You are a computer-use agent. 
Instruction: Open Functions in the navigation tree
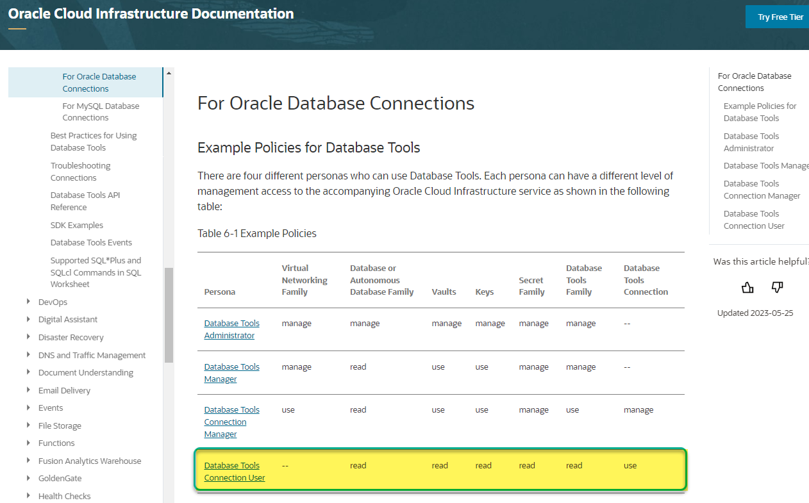pyautogui.click(x=56, y=443)
